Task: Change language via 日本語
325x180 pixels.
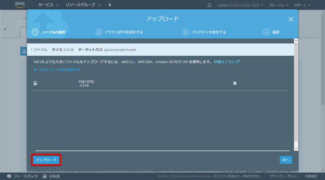Action: pyautogui.click(x=54, y=176)
